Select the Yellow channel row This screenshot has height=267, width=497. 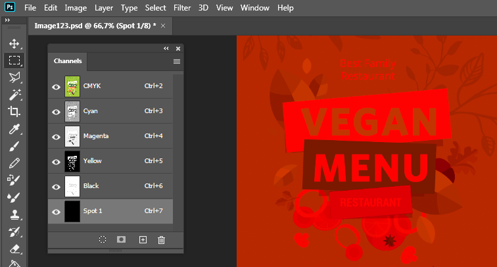tap(112, 161)
